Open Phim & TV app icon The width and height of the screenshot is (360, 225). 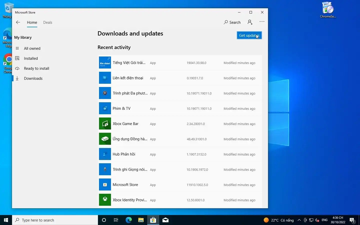point(105,108)
